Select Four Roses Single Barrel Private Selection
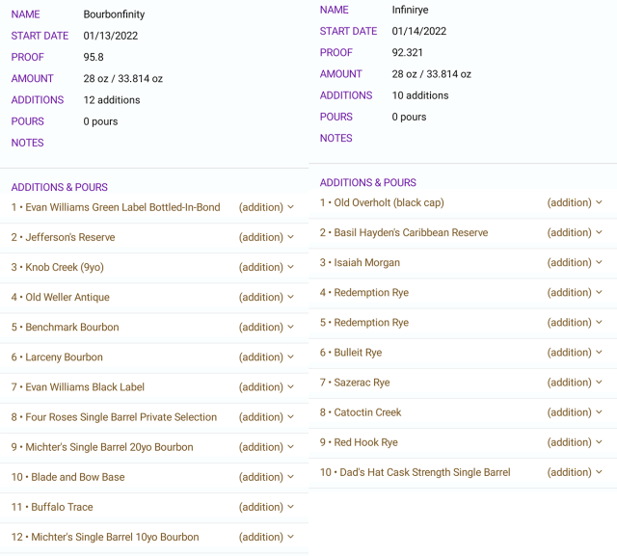Image resolution: width=617 pixels, height=556 pixels. tap(121, 417)
